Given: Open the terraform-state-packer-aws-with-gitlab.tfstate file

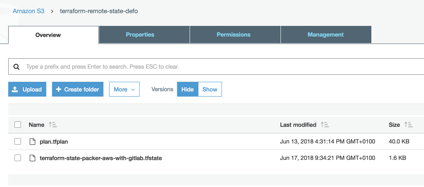Looking at the screenshot, I should coord(101,158).
